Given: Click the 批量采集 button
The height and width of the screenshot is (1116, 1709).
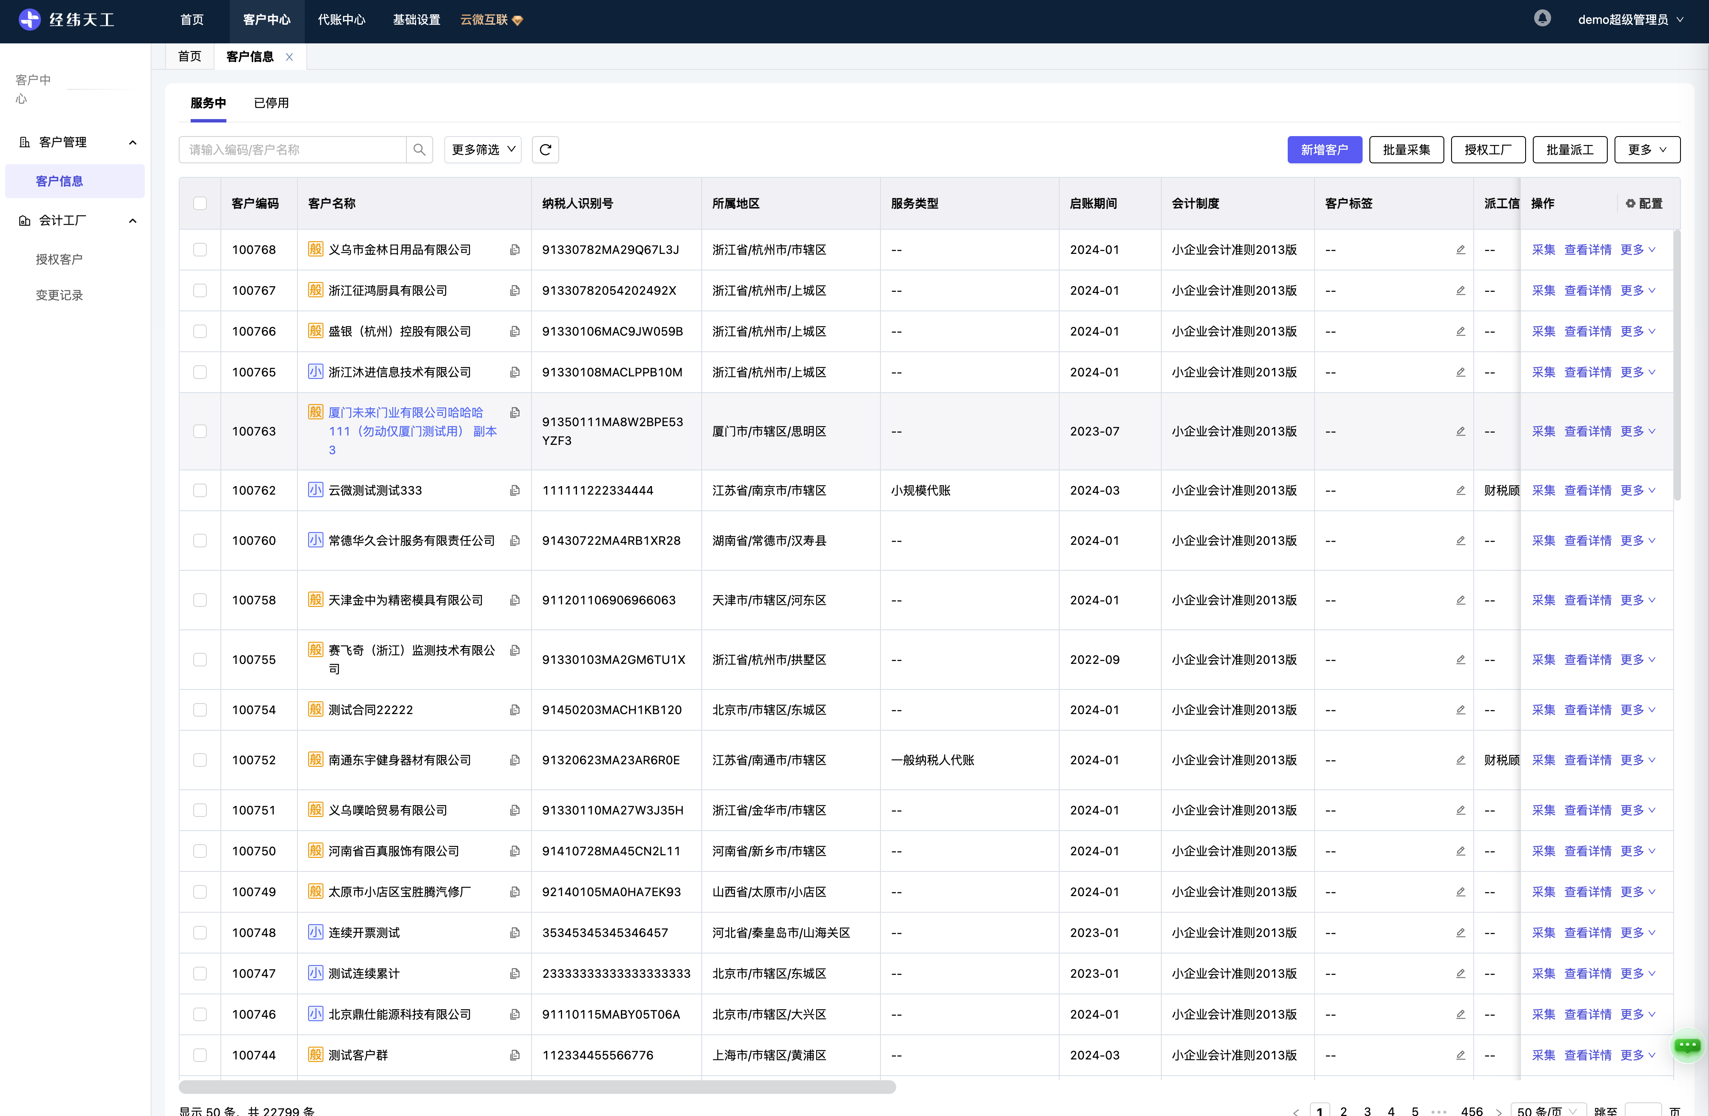Looking at the screenshot, I should coord(1406,150).
